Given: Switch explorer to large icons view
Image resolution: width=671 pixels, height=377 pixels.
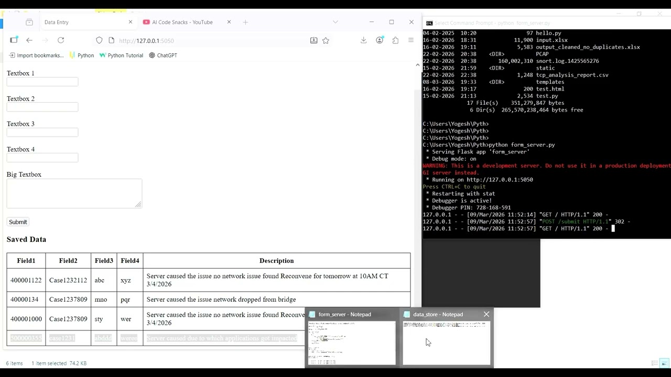Looking at the screenshot, I should coord(664,363).
